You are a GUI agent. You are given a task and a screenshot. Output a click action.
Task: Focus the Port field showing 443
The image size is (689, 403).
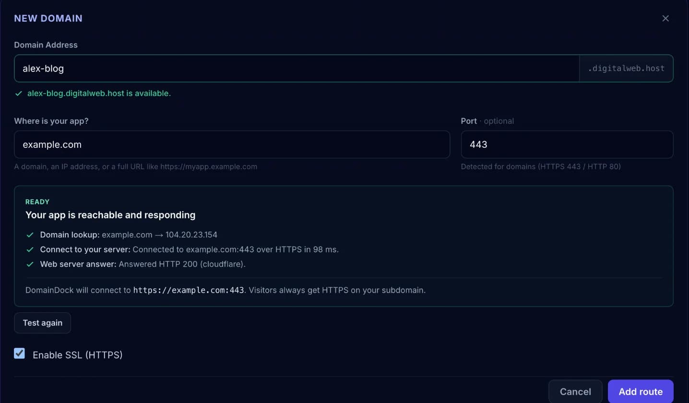point(567,144)
